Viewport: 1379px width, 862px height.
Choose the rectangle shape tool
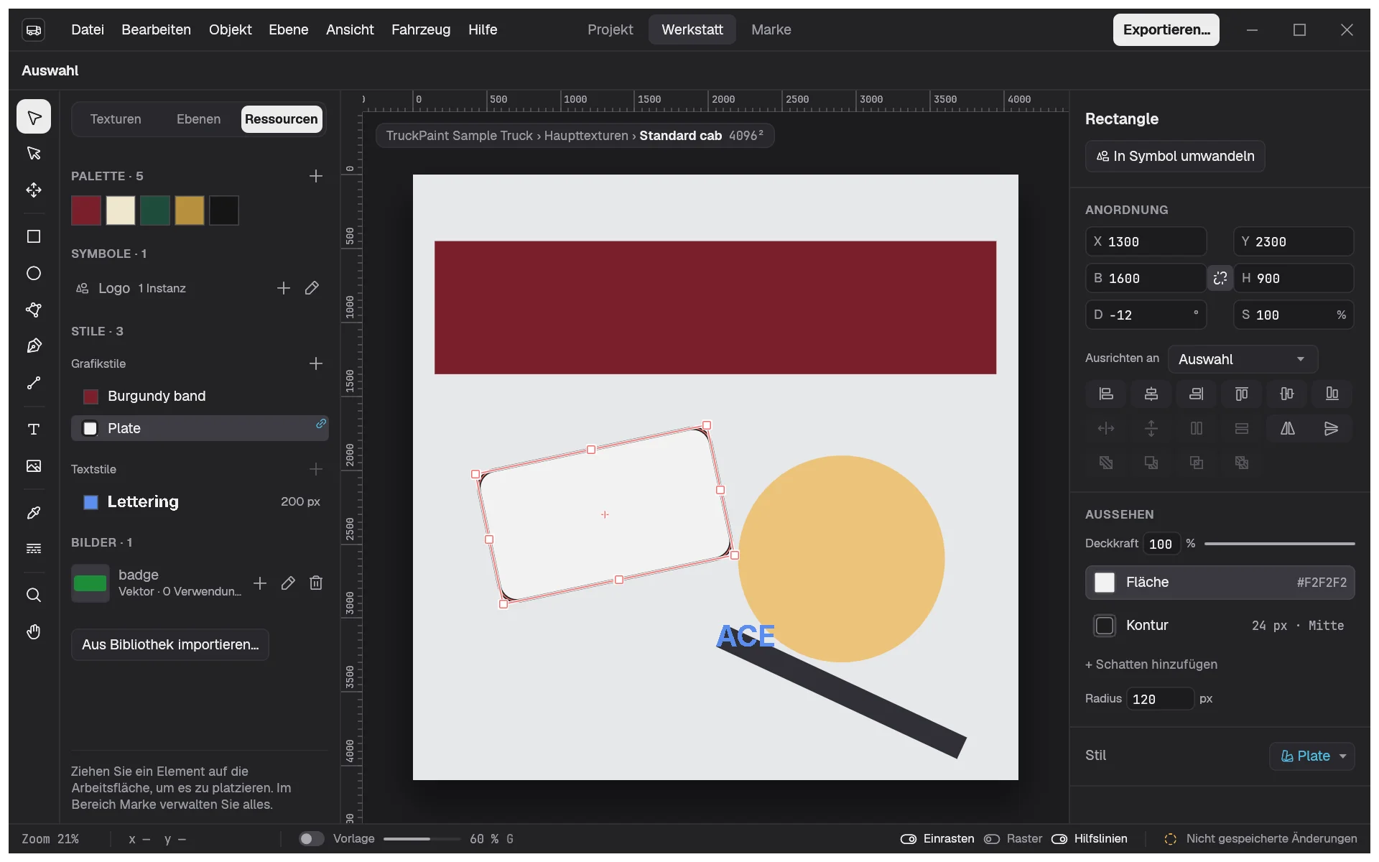click(x=34, y=236)
